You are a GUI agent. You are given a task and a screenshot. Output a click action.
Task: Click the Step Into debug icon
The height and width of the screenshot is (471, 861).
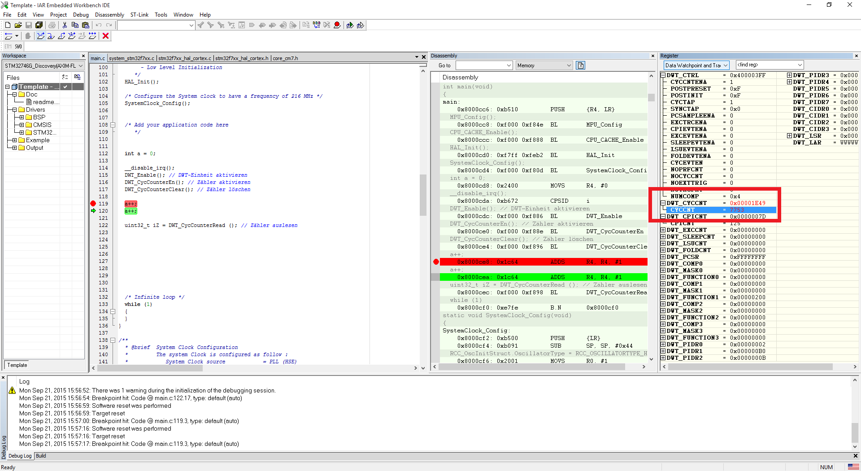point(51,36)
